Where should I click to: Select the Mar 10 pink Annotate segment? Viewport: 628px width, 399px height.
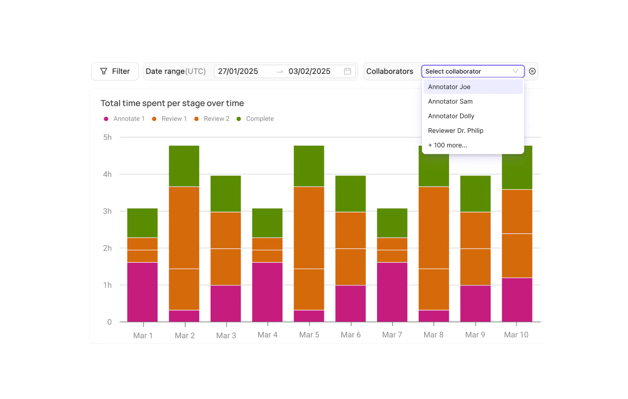tap(517, 300)
